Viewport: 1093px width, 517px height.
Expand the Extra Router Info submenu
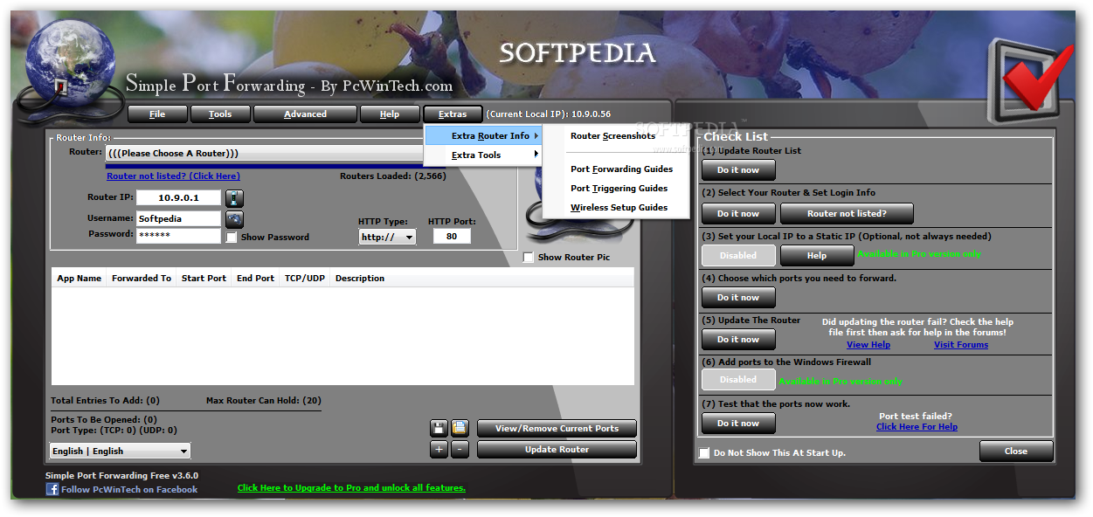[482, 135]
